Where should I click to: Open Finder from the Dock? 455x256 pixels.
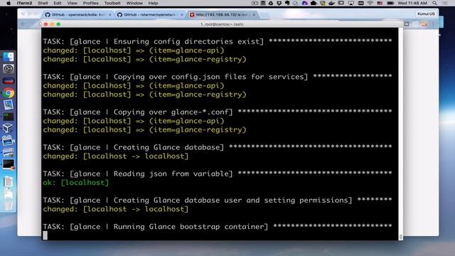coord(8,57)
